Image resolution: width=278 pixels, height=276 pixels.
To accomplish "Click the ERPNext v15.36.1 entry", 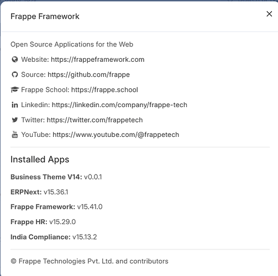I will click(x=39, y=192).
